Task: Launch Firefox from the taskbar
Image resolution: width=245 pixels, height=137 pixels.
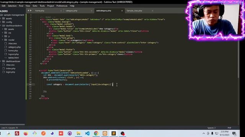Action: click(x=26, y=134)
